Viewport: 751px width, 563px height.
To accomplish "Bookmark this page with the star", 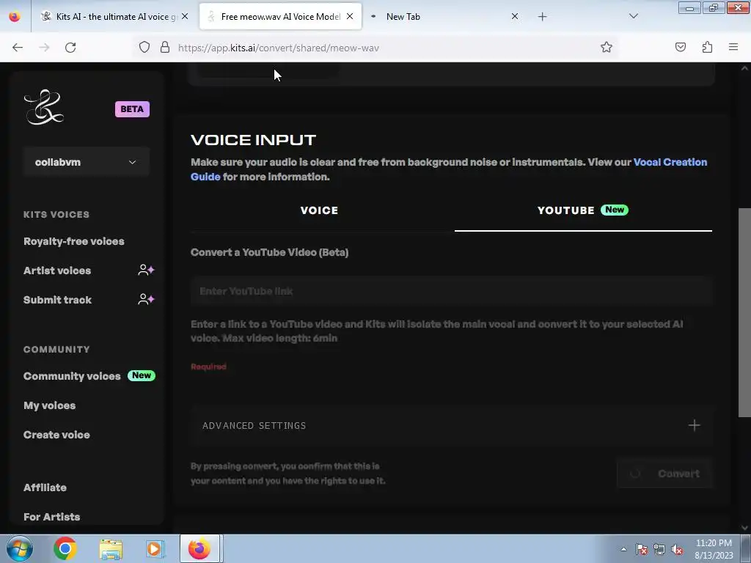I will point(607,47).
